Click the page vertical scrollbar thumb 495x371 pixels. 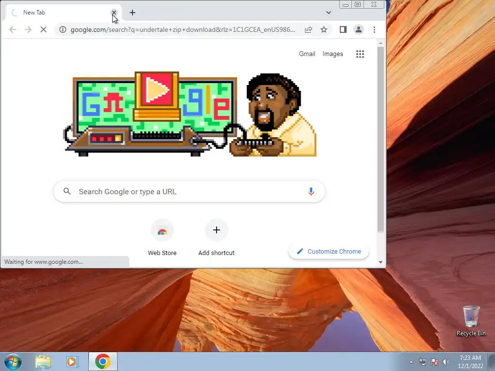click(381, 140)
